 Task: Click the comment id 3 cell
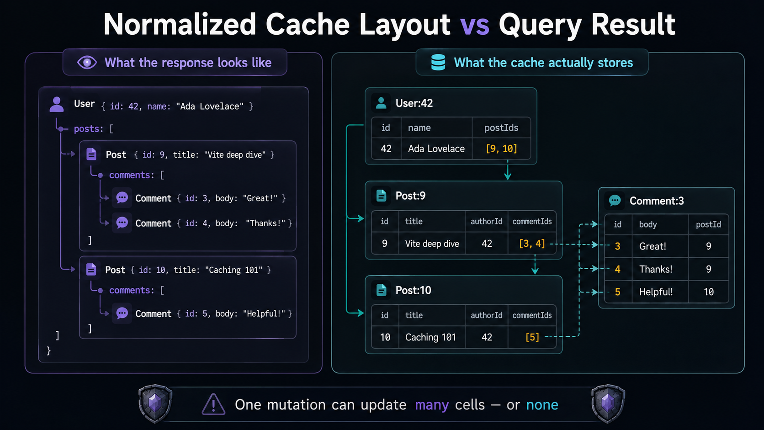(618, 246)
